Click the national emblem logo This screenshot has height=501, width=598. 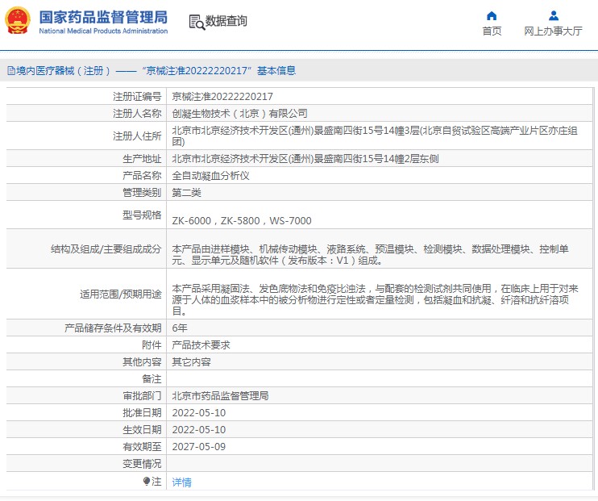(x=17, y=21)
